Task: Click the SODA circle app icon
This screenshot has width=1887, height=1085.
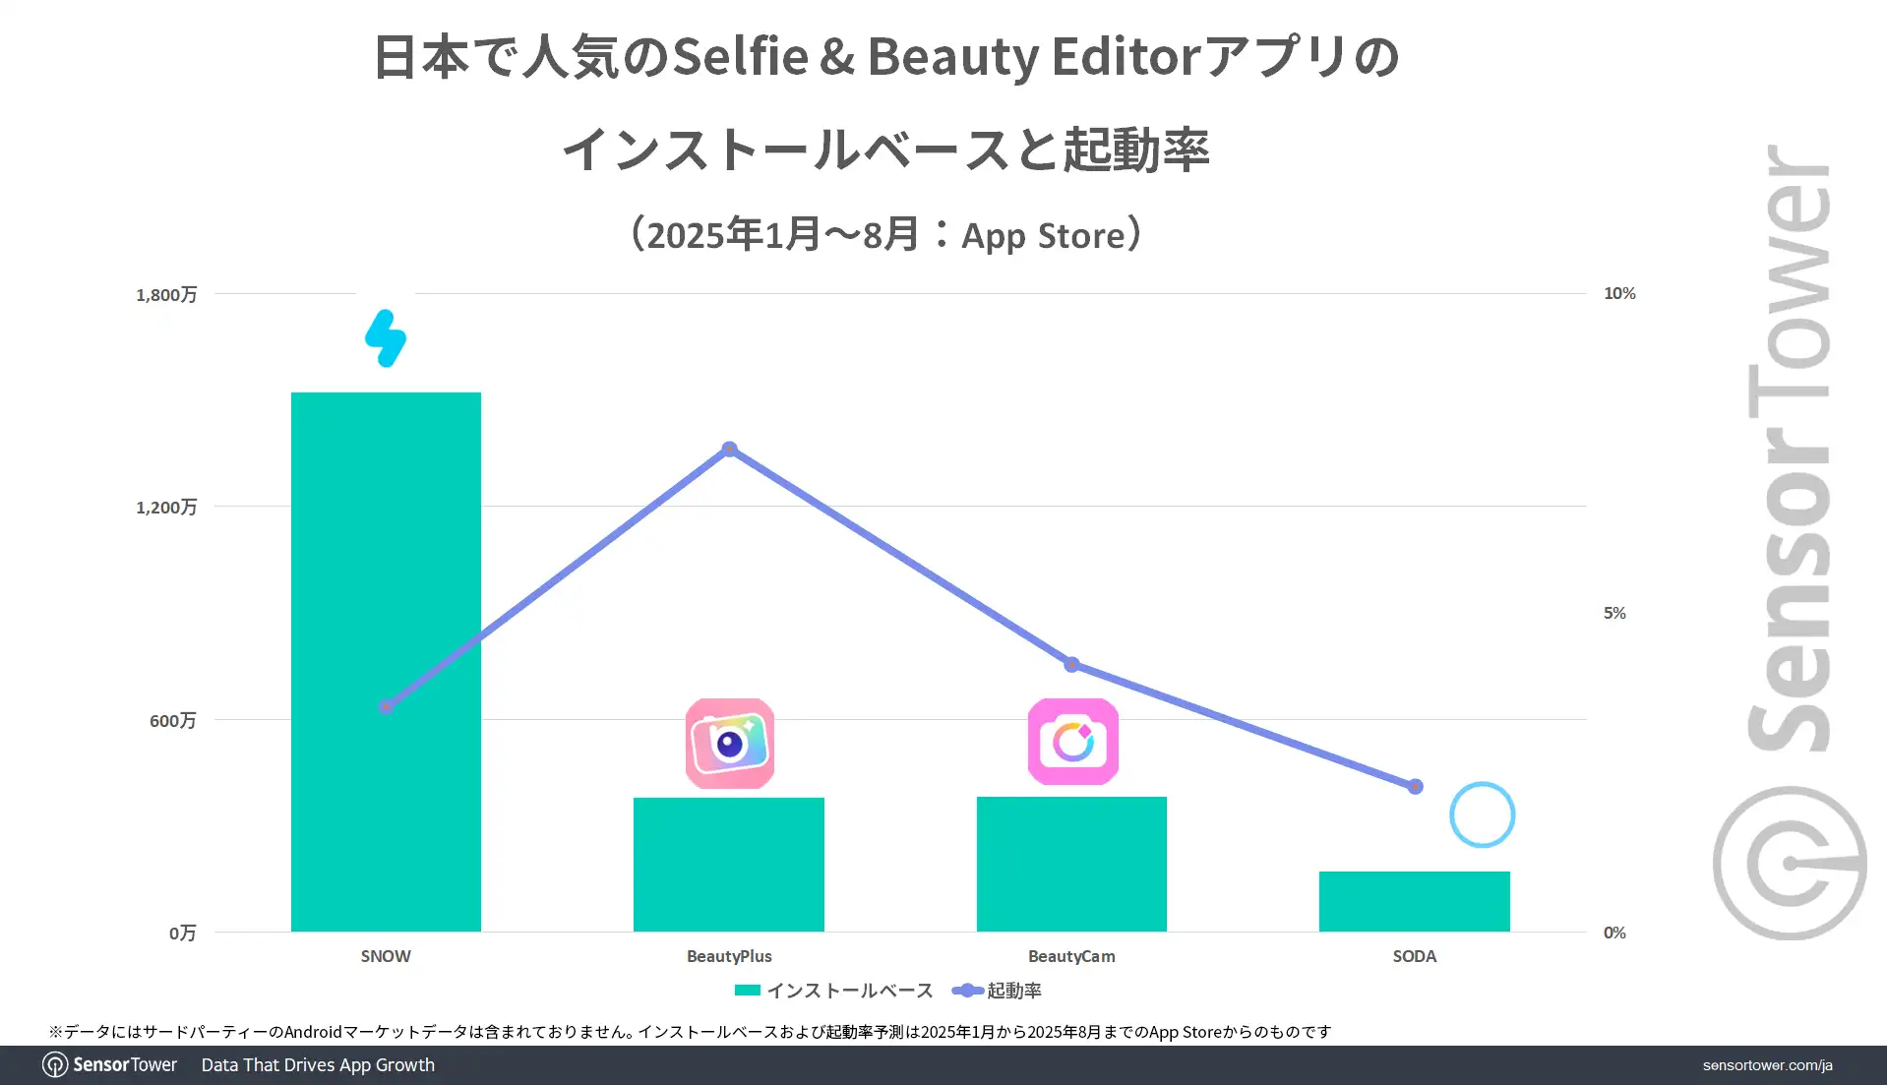Action: (1482, 814)
